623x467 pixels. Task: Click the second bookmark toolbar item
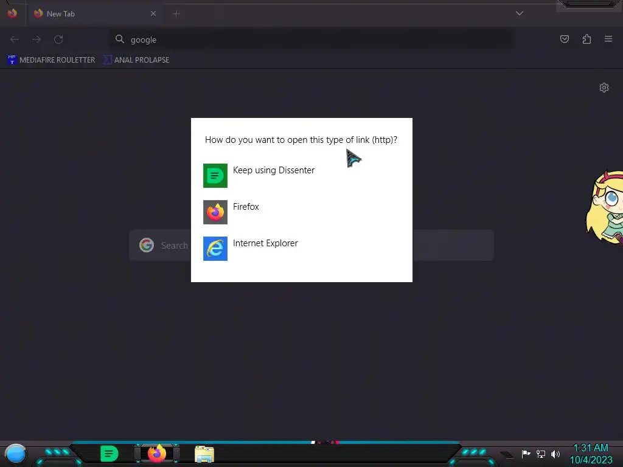pos(136,60)
